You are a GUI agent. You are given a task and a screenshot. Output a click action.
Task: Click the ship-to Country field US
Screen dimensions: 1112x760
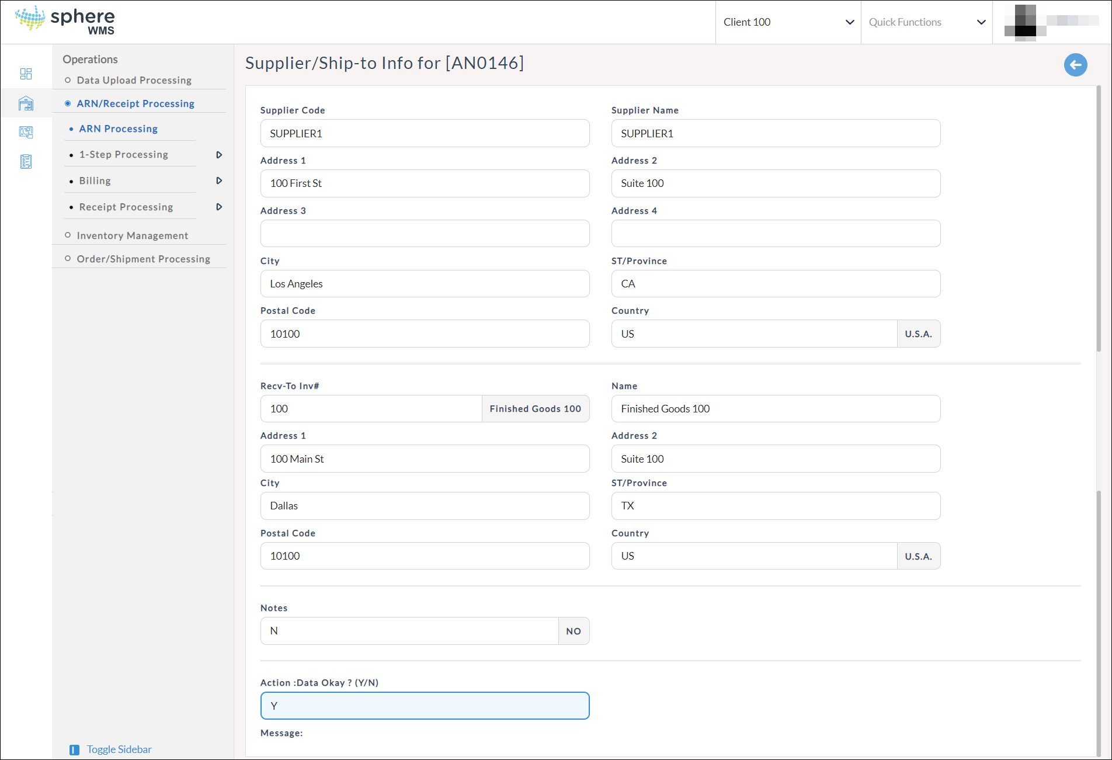(754, 556)
